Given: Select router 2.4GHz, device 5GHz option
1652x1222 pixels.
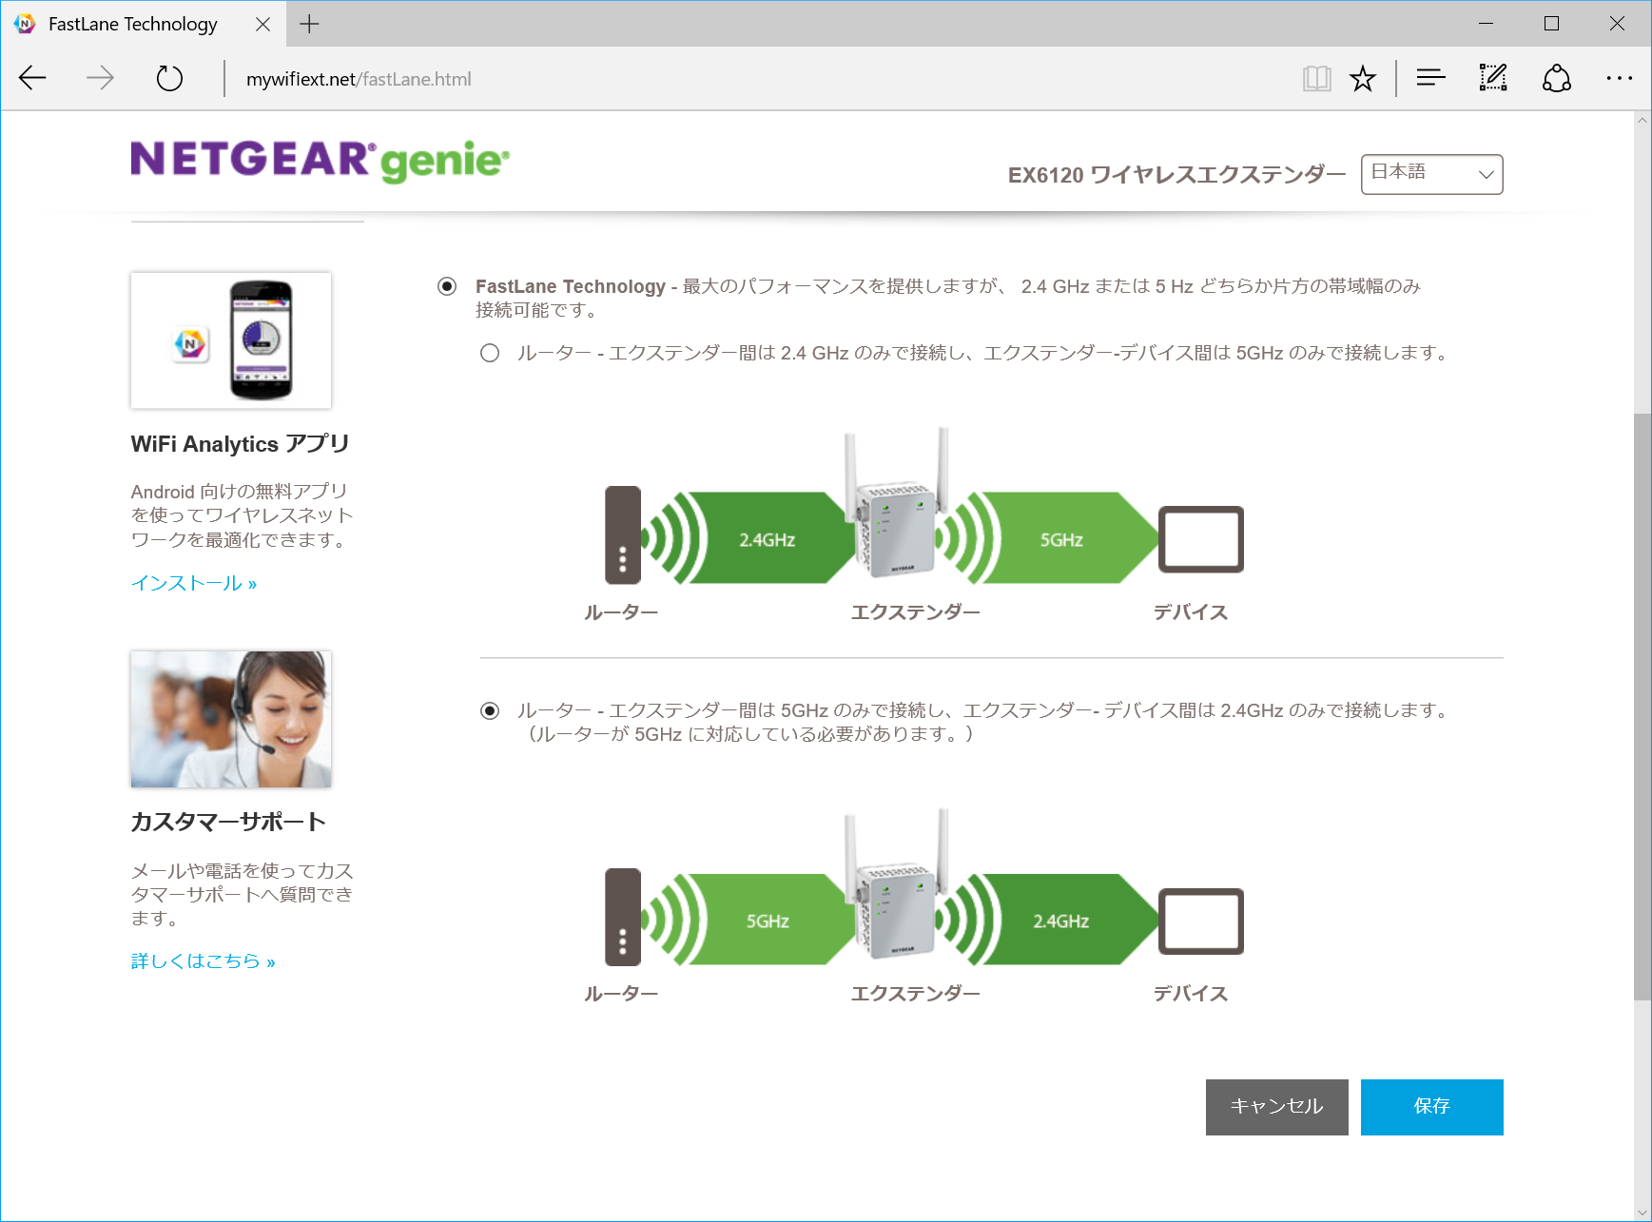Looking at the screenshot, I should pos(490,354).
